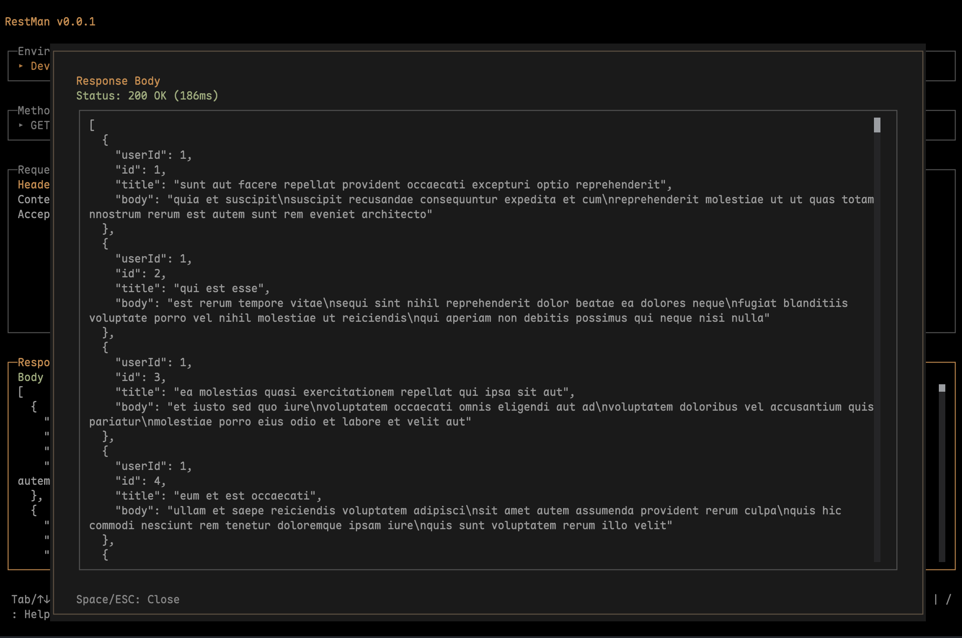Select the Dev environment entry
The width and height of the screenshot is (962, 638).
(x=40, y=66)
